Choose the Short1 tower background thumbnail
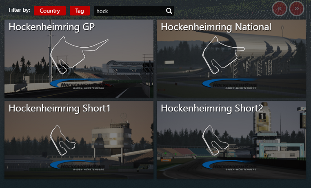 point(79,140)
